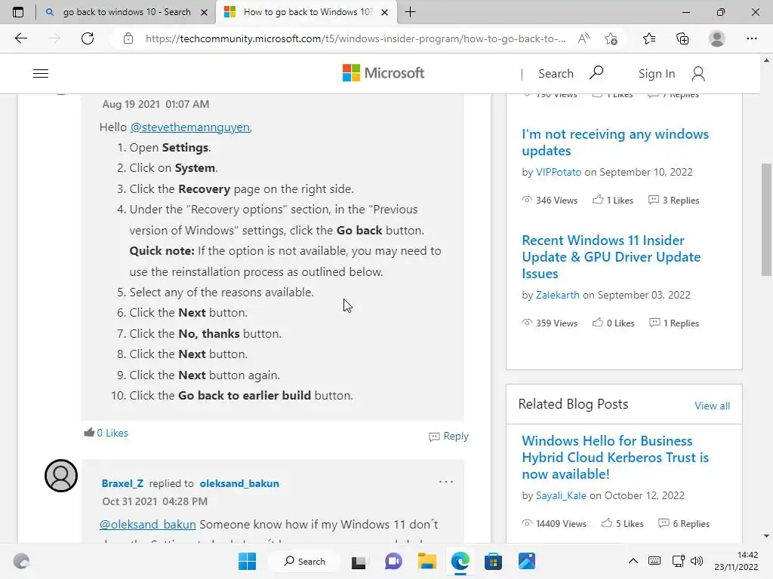Viewport: 773px width, 579px height.
Task: Refresh the current page
Action: pyautogui.click(x=88, y=38)
